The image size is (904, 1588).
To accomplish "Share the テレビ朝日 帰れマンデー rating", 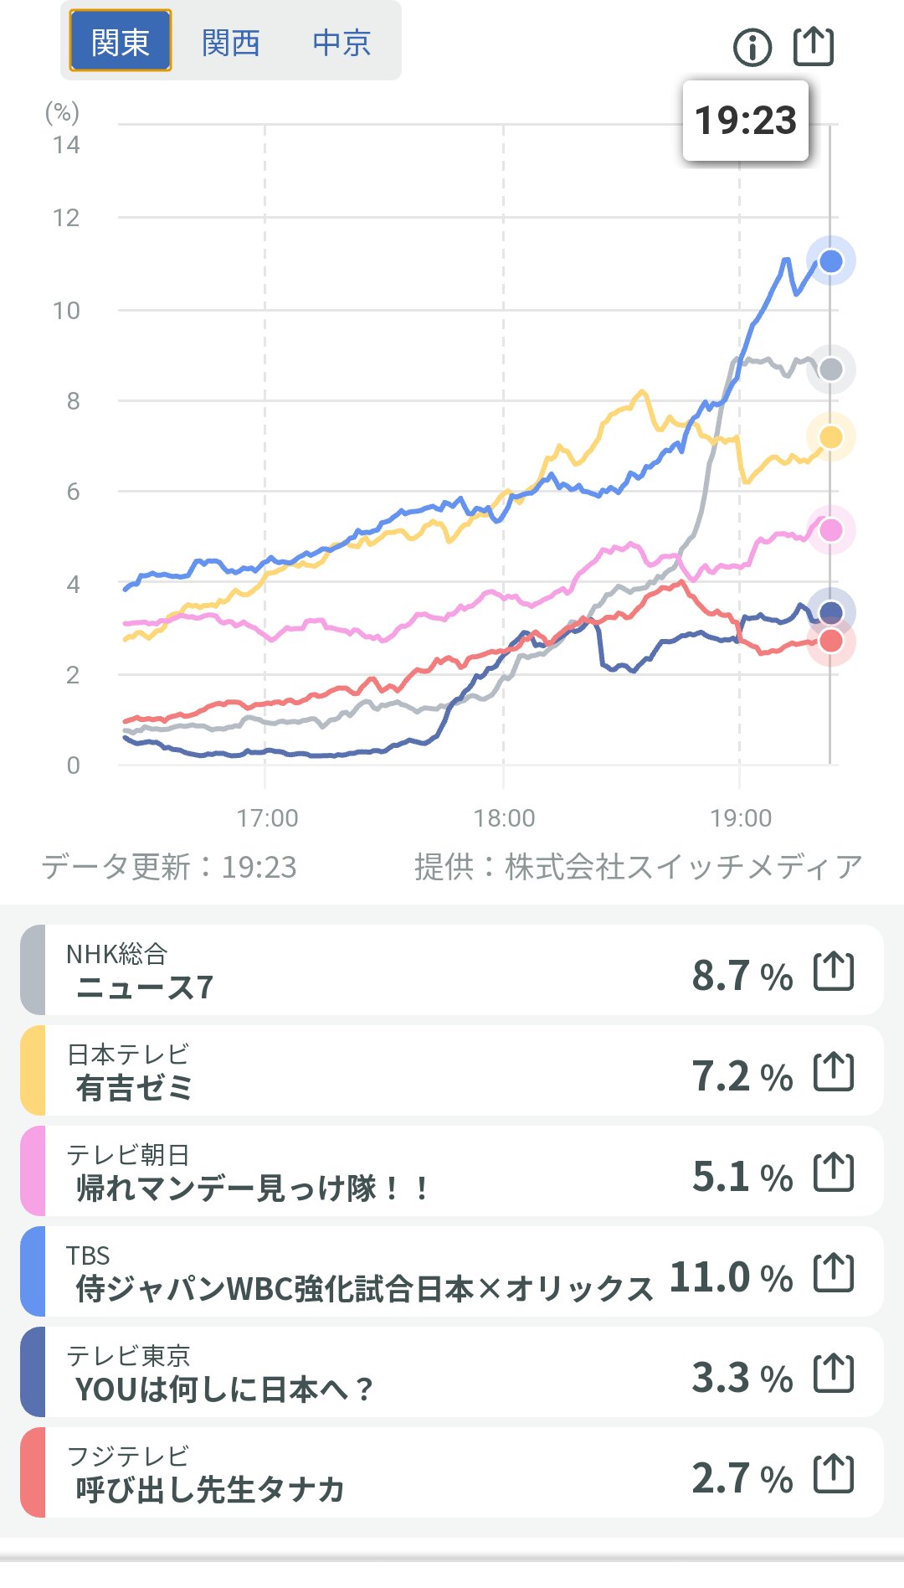I will [x=834, y=1173].
